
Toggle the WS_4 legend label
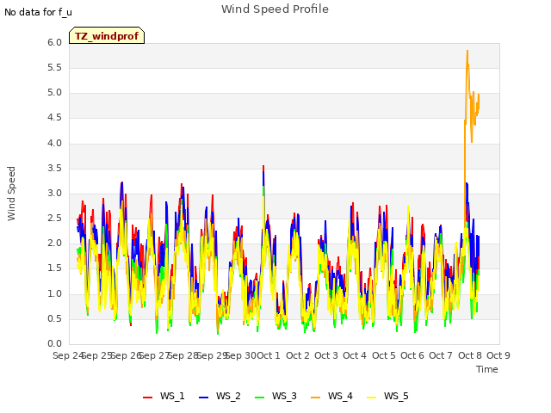click(340, 396)
